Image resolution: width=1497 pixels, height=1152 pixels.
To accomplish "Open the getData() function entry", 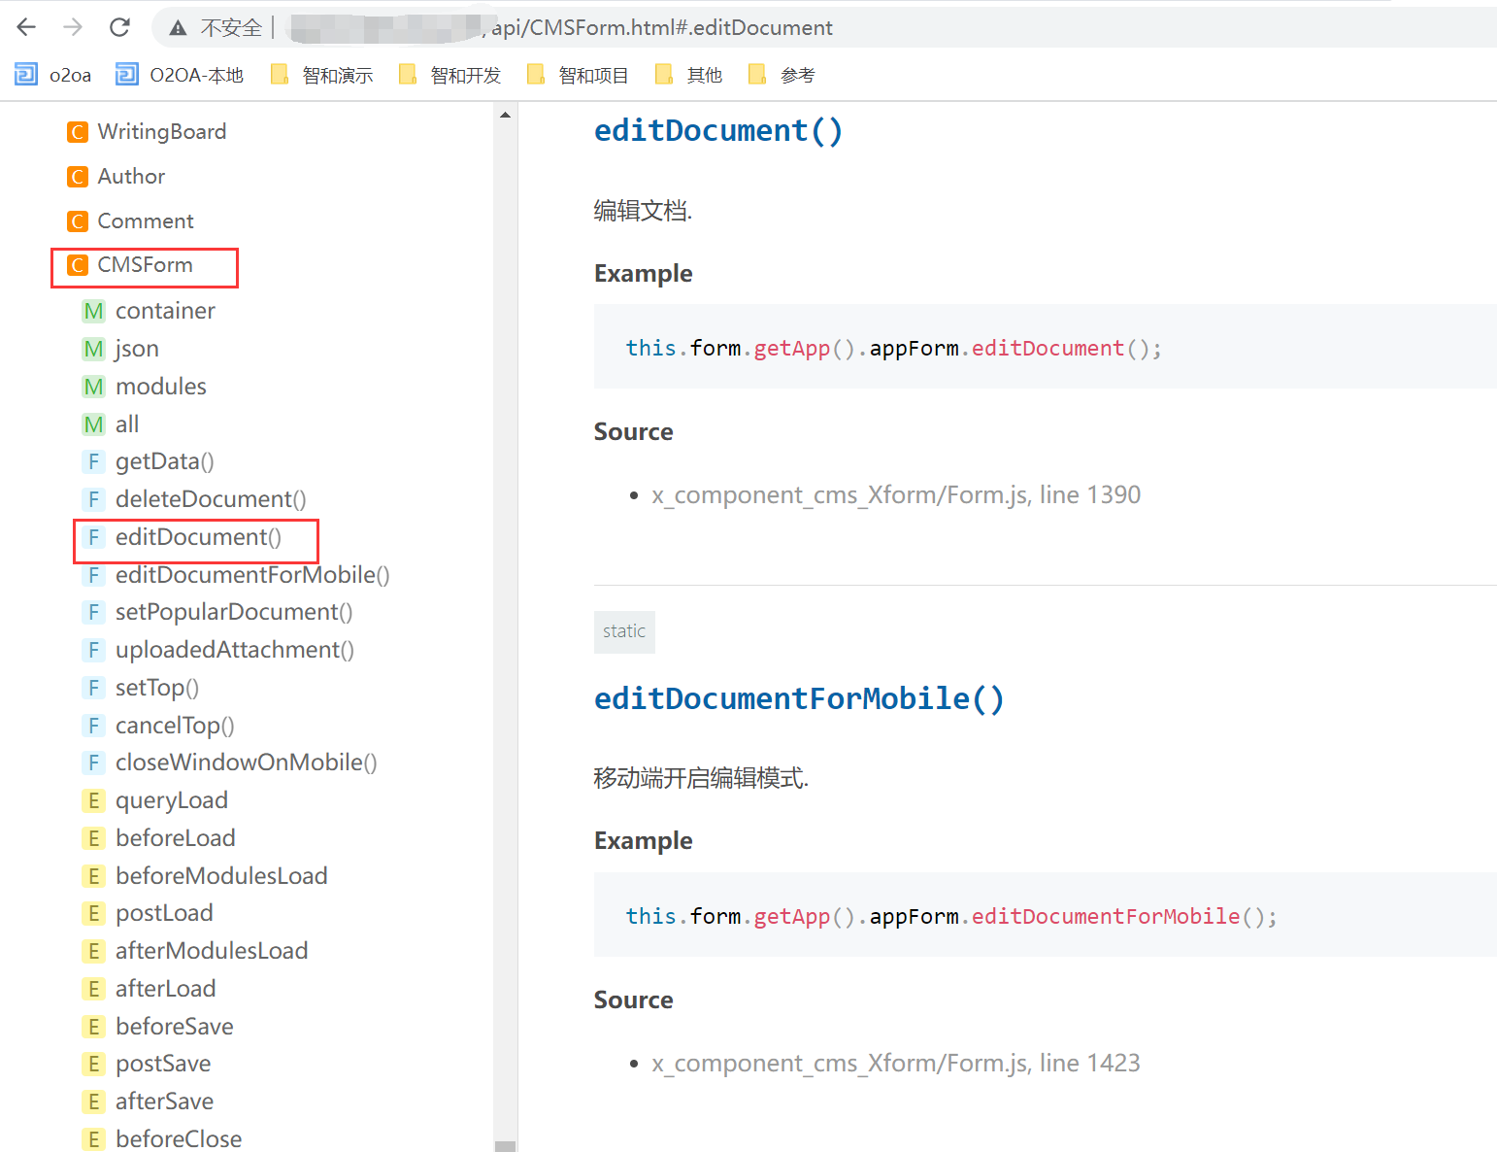I will (x=164, y=461).
